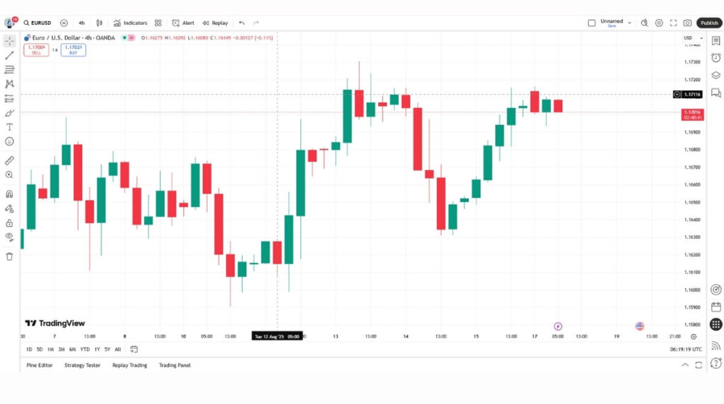Open the Pine Editor tab

click(x=40, y=365)
